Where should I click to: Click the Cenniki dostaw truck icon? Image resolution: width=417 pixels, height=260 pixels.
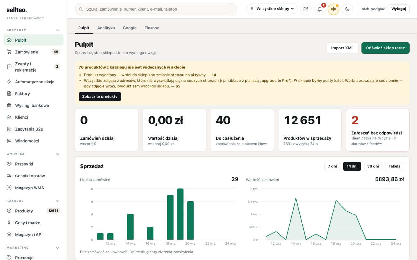(x=9, y=176)
